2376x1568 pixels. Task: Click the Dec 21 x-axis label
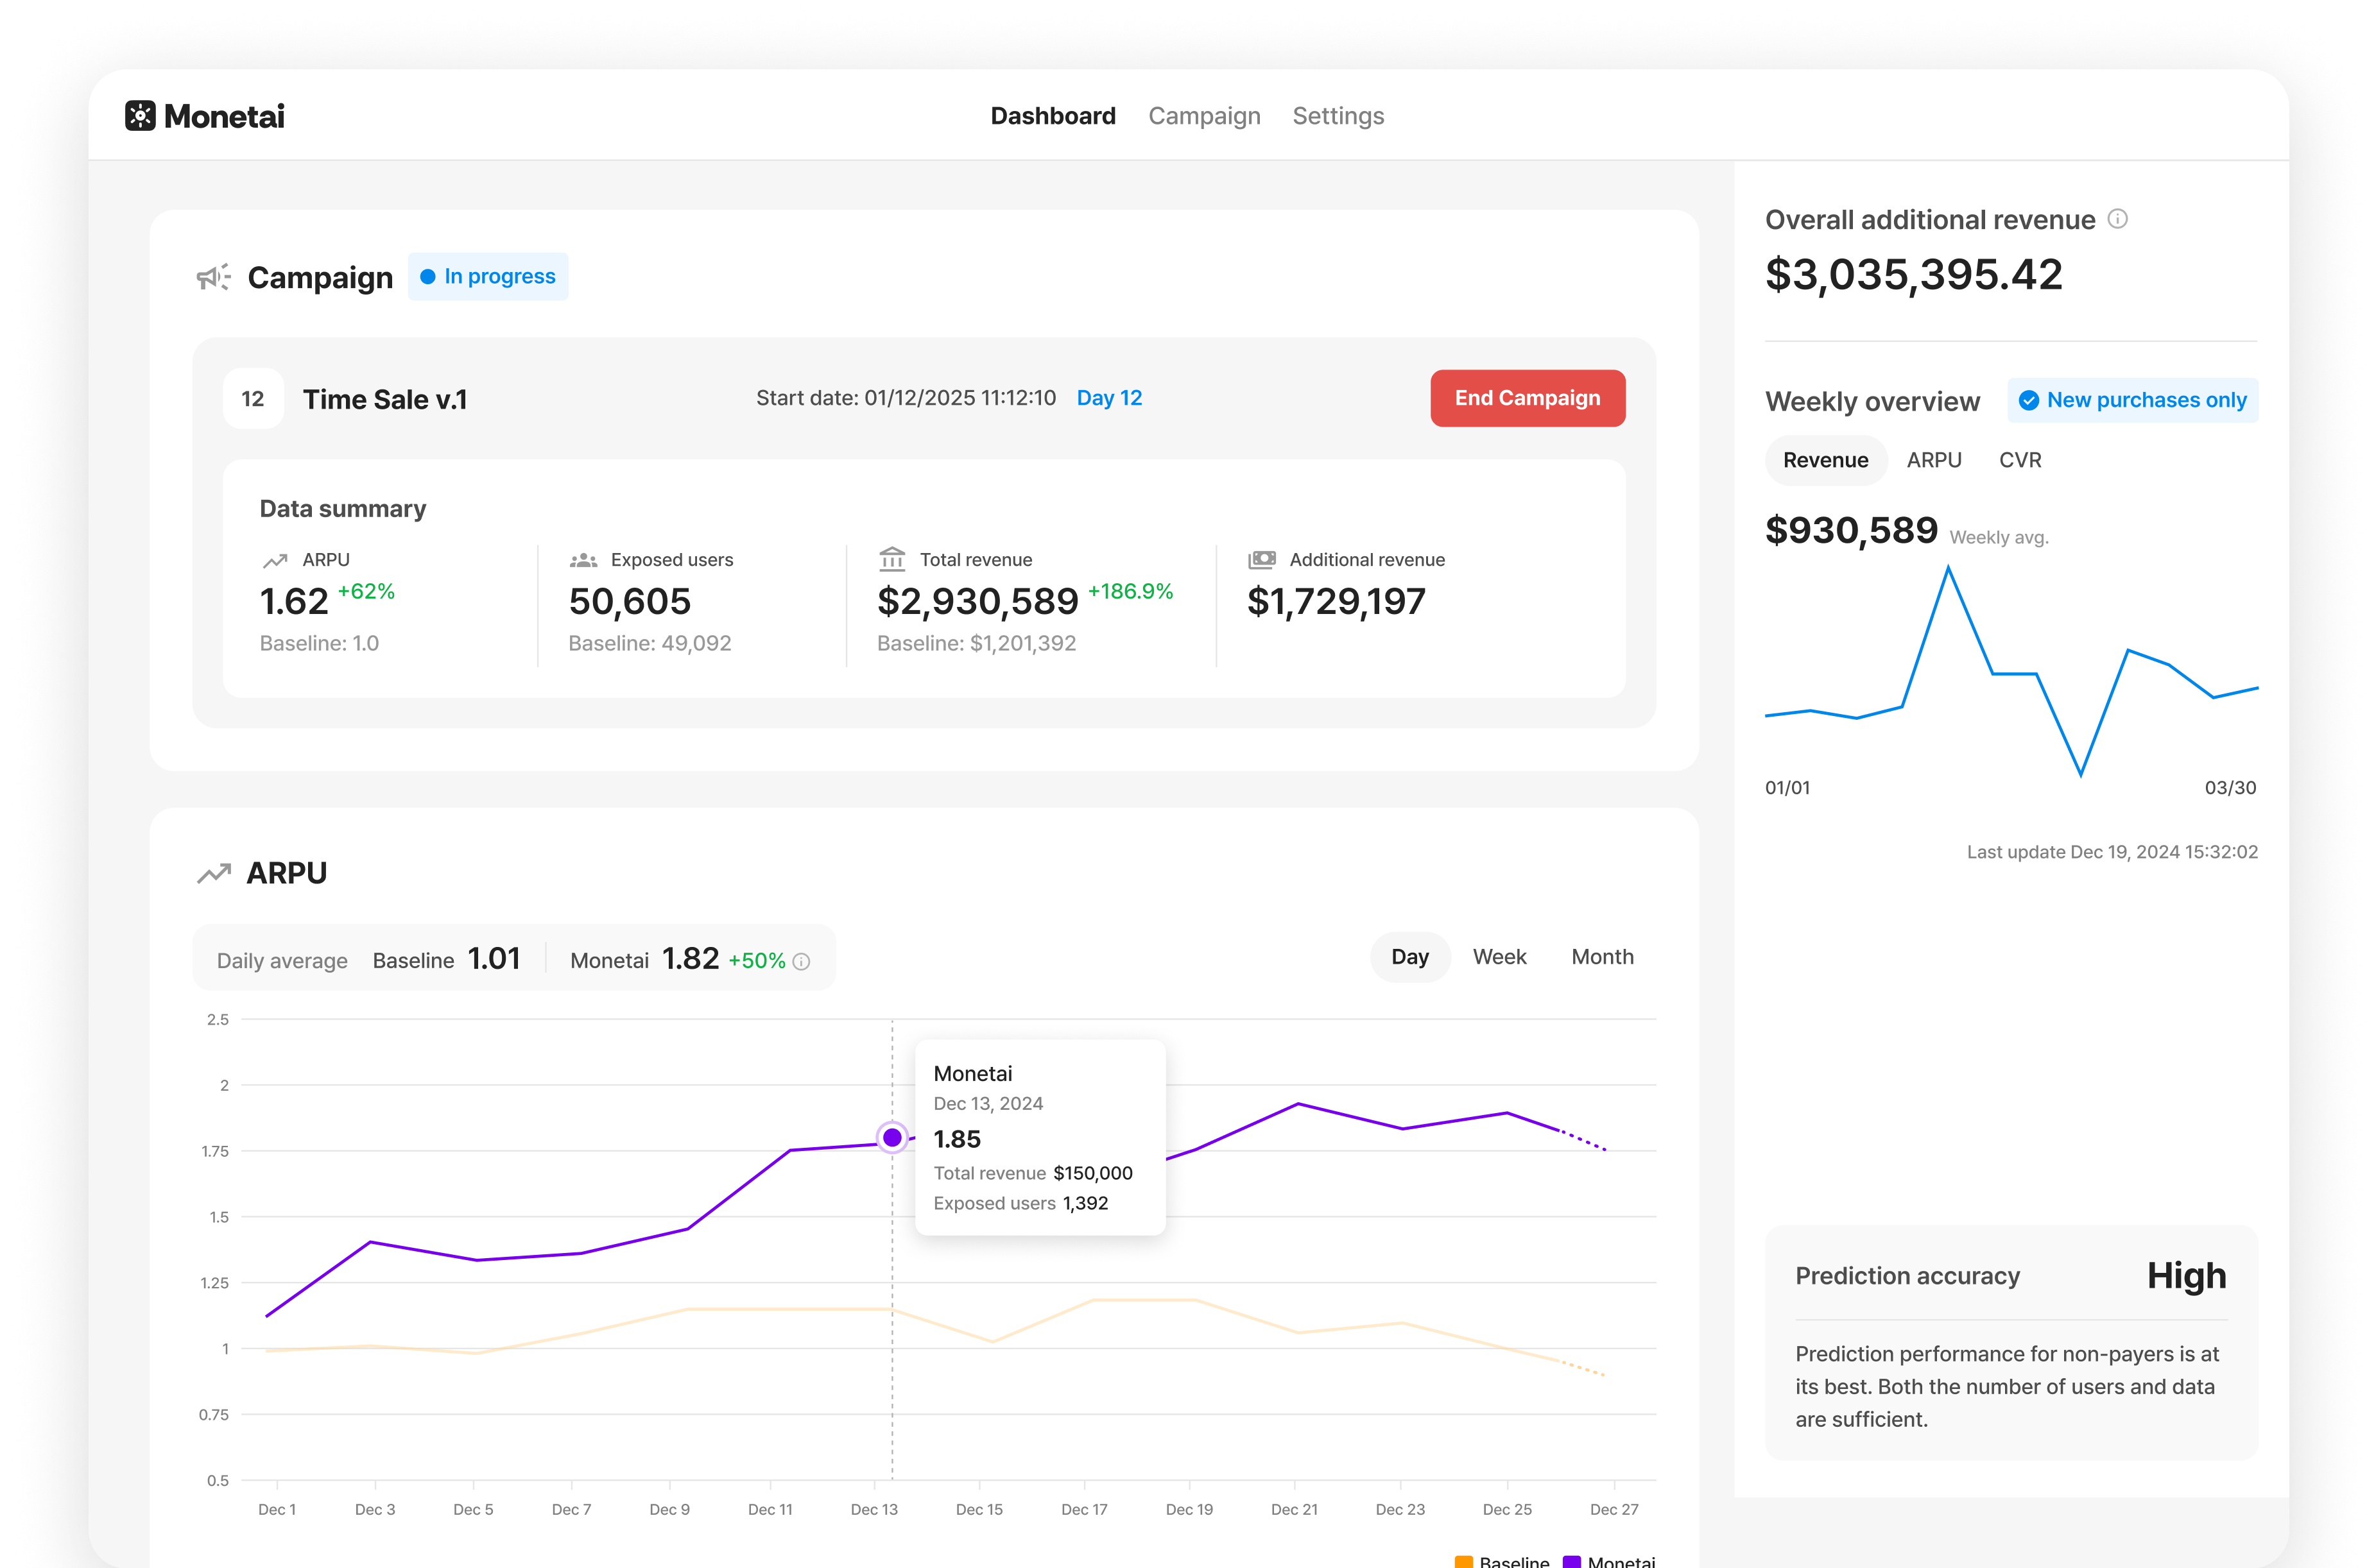1295,1509
